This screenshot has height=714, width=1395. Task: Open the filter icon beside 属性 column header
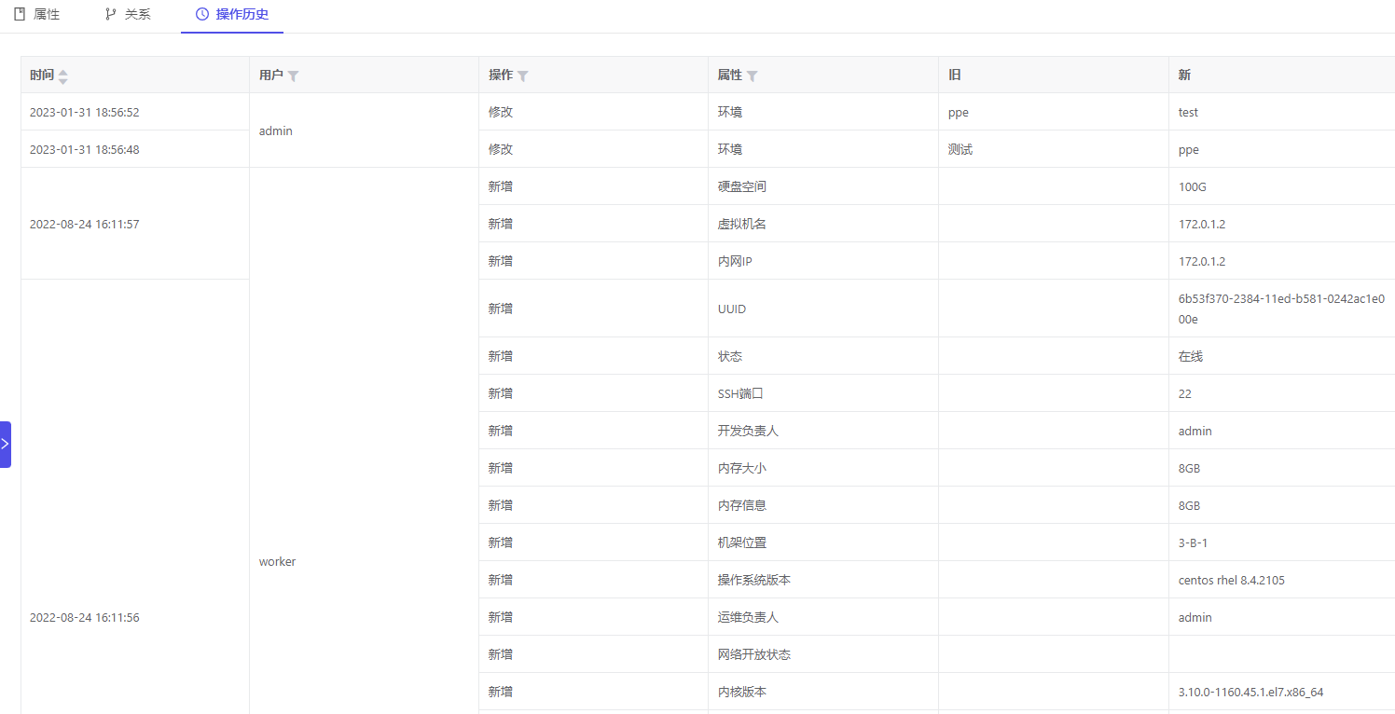click(753, 76)
